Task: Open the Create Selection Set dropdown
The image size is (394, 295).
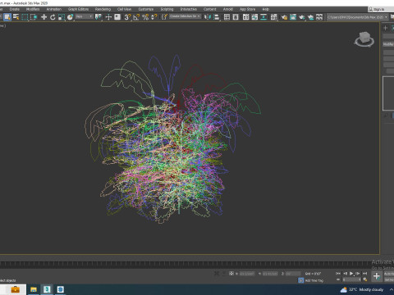Action: (185, 16)
